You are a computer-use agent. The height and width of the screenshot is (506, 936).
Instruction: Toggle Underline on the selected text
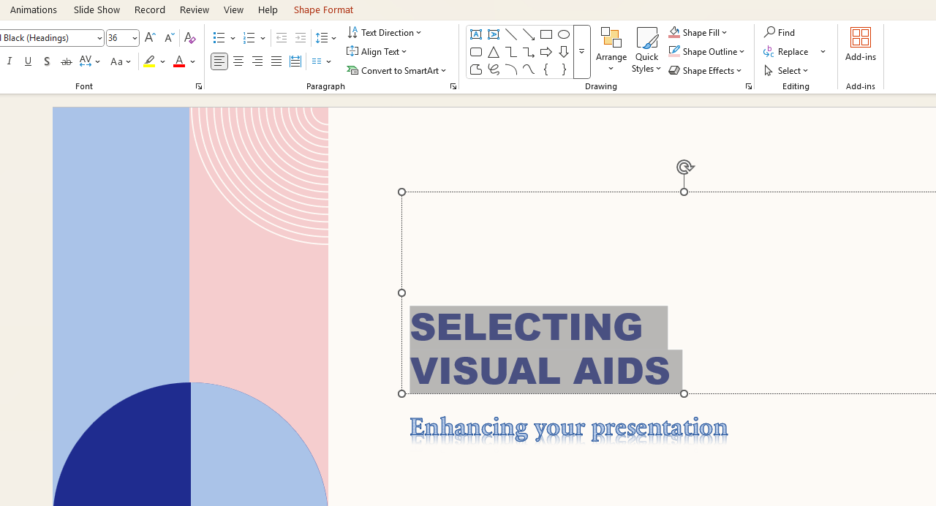28,62
